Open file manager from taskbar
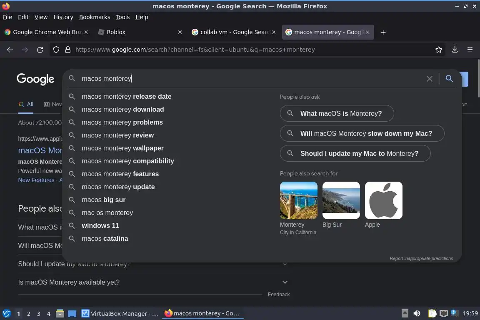This screenshot has height=320, width=480. coord(60,313)
